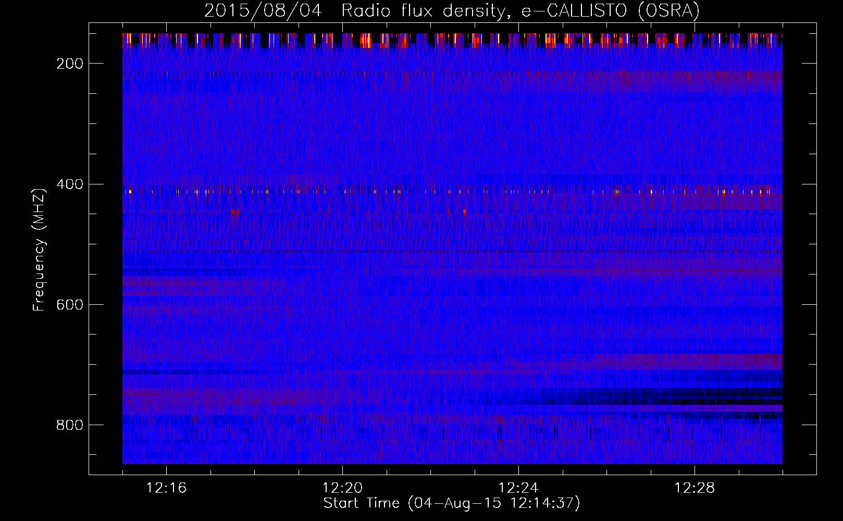
Task: Select the 'Frequency (MHZ)' y-axis label
Action: [39, 250]
